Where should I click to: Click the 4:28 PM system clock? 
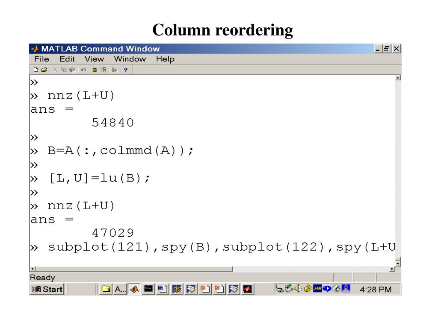pos(376,290)
